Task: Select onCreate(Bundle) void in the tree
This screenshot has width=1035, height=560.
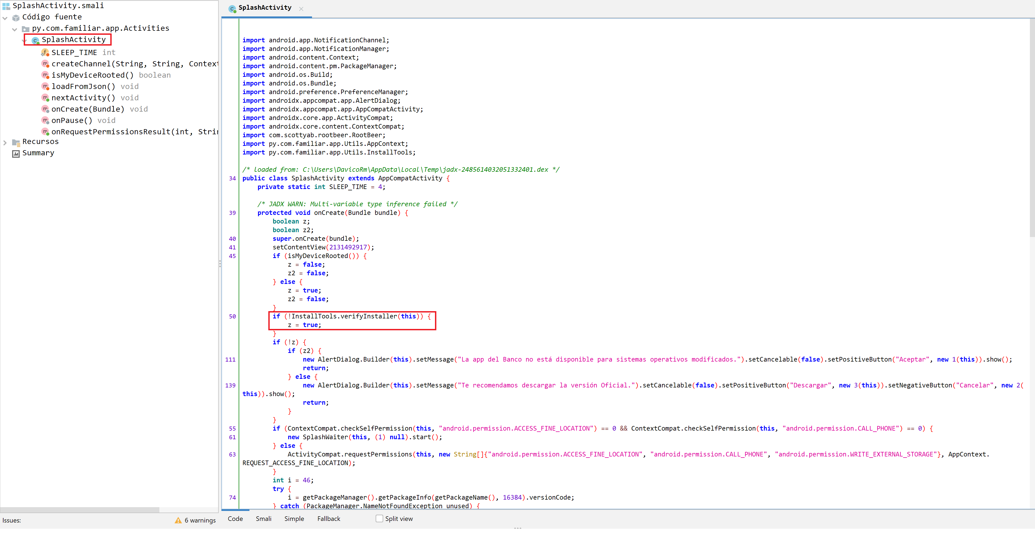Action: click(x=100, y=109)
